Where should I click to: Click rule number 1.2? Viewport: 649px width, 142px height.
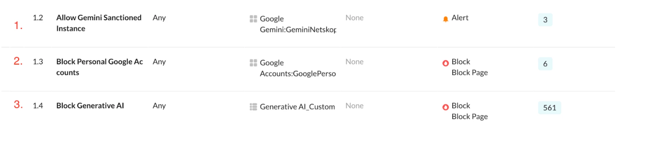(x=38, y=18)
